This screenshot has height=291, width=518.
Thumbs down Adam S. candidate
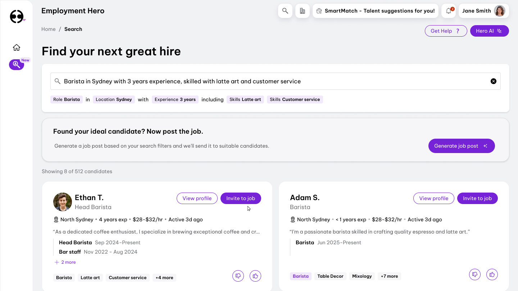click(475, 274)
